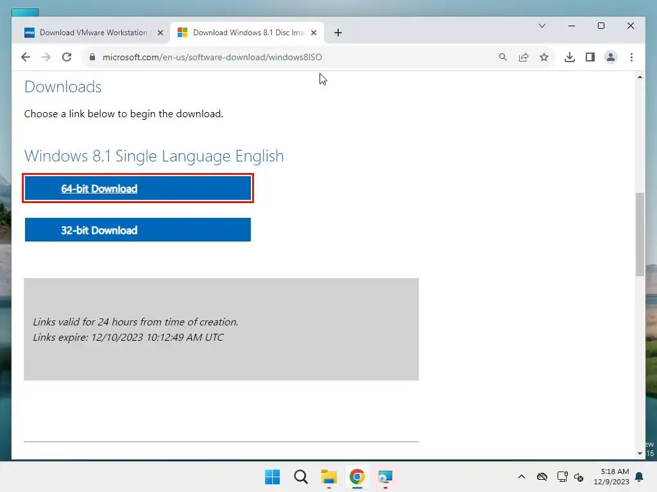
Task: Go back to the previous page
Action: coord(26,57)
